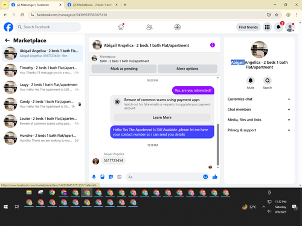Choose a sticker icon
Image resolution: width=302 pixels, height=226 pixels.
click(x=111, y=177)
